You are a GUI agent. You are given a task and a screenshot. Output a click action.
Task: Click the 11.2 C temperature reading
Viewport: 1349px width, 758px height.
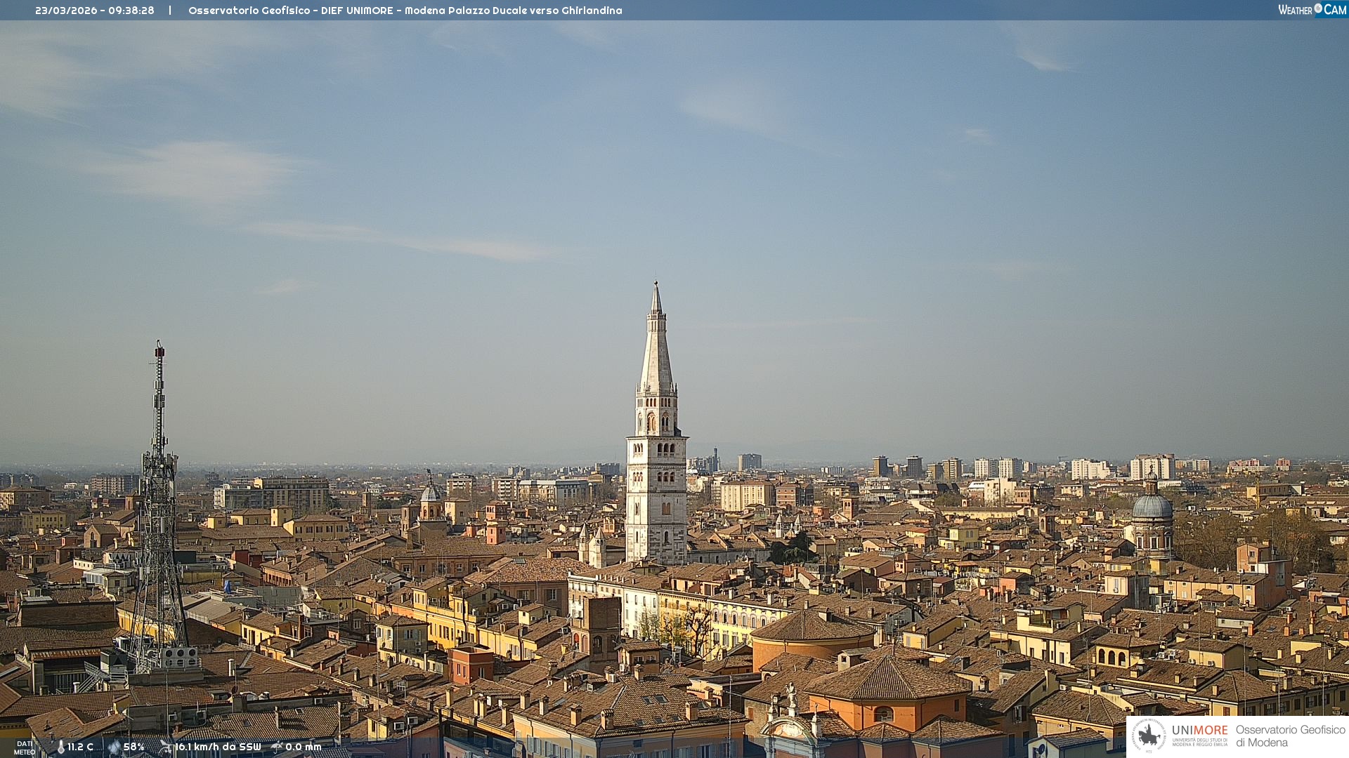(80, 747)
